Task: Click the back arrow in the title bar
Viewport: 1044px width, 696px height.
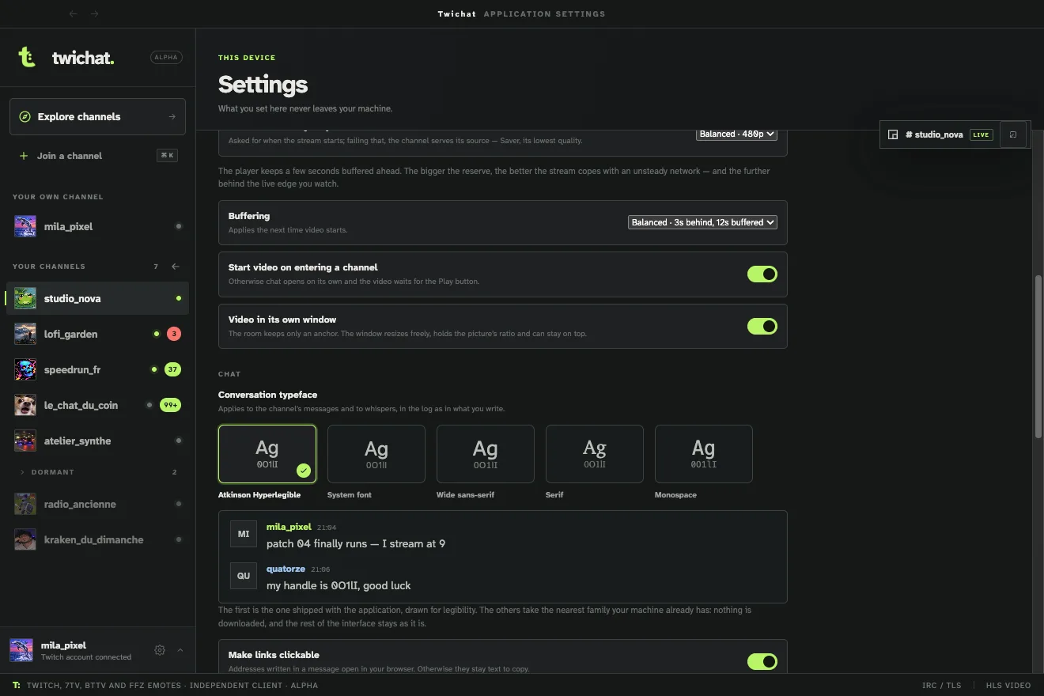Action: pos(74,13)
